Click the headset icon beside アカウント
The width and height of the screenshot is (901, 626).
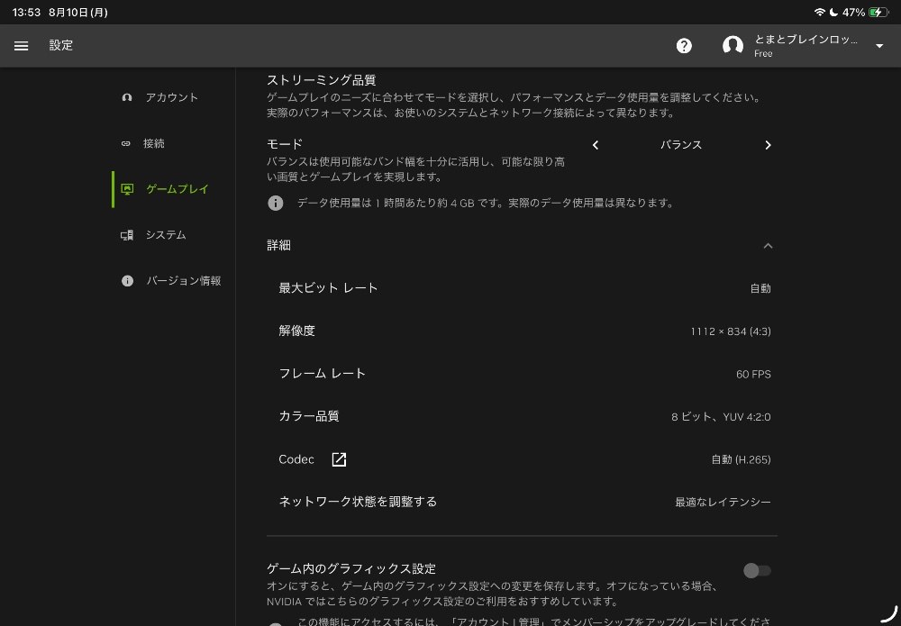(x=127, y=97)
